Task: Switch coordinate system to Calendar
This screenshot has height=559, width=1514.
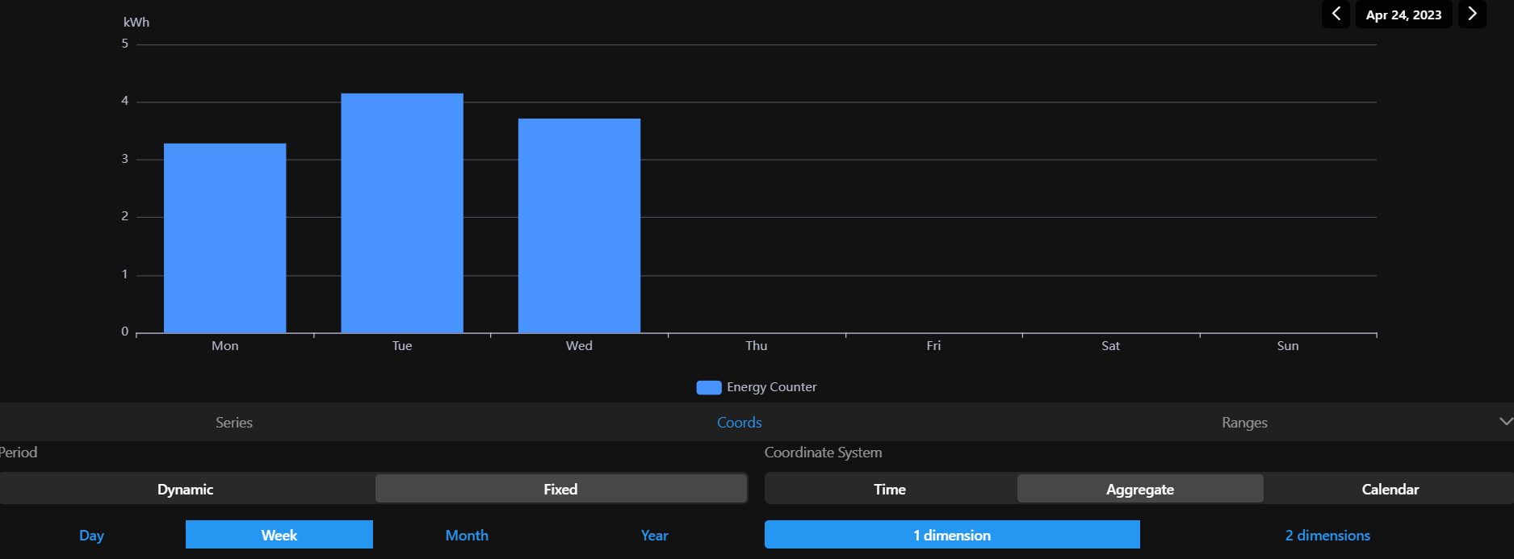Action: tap(1390, 489)
